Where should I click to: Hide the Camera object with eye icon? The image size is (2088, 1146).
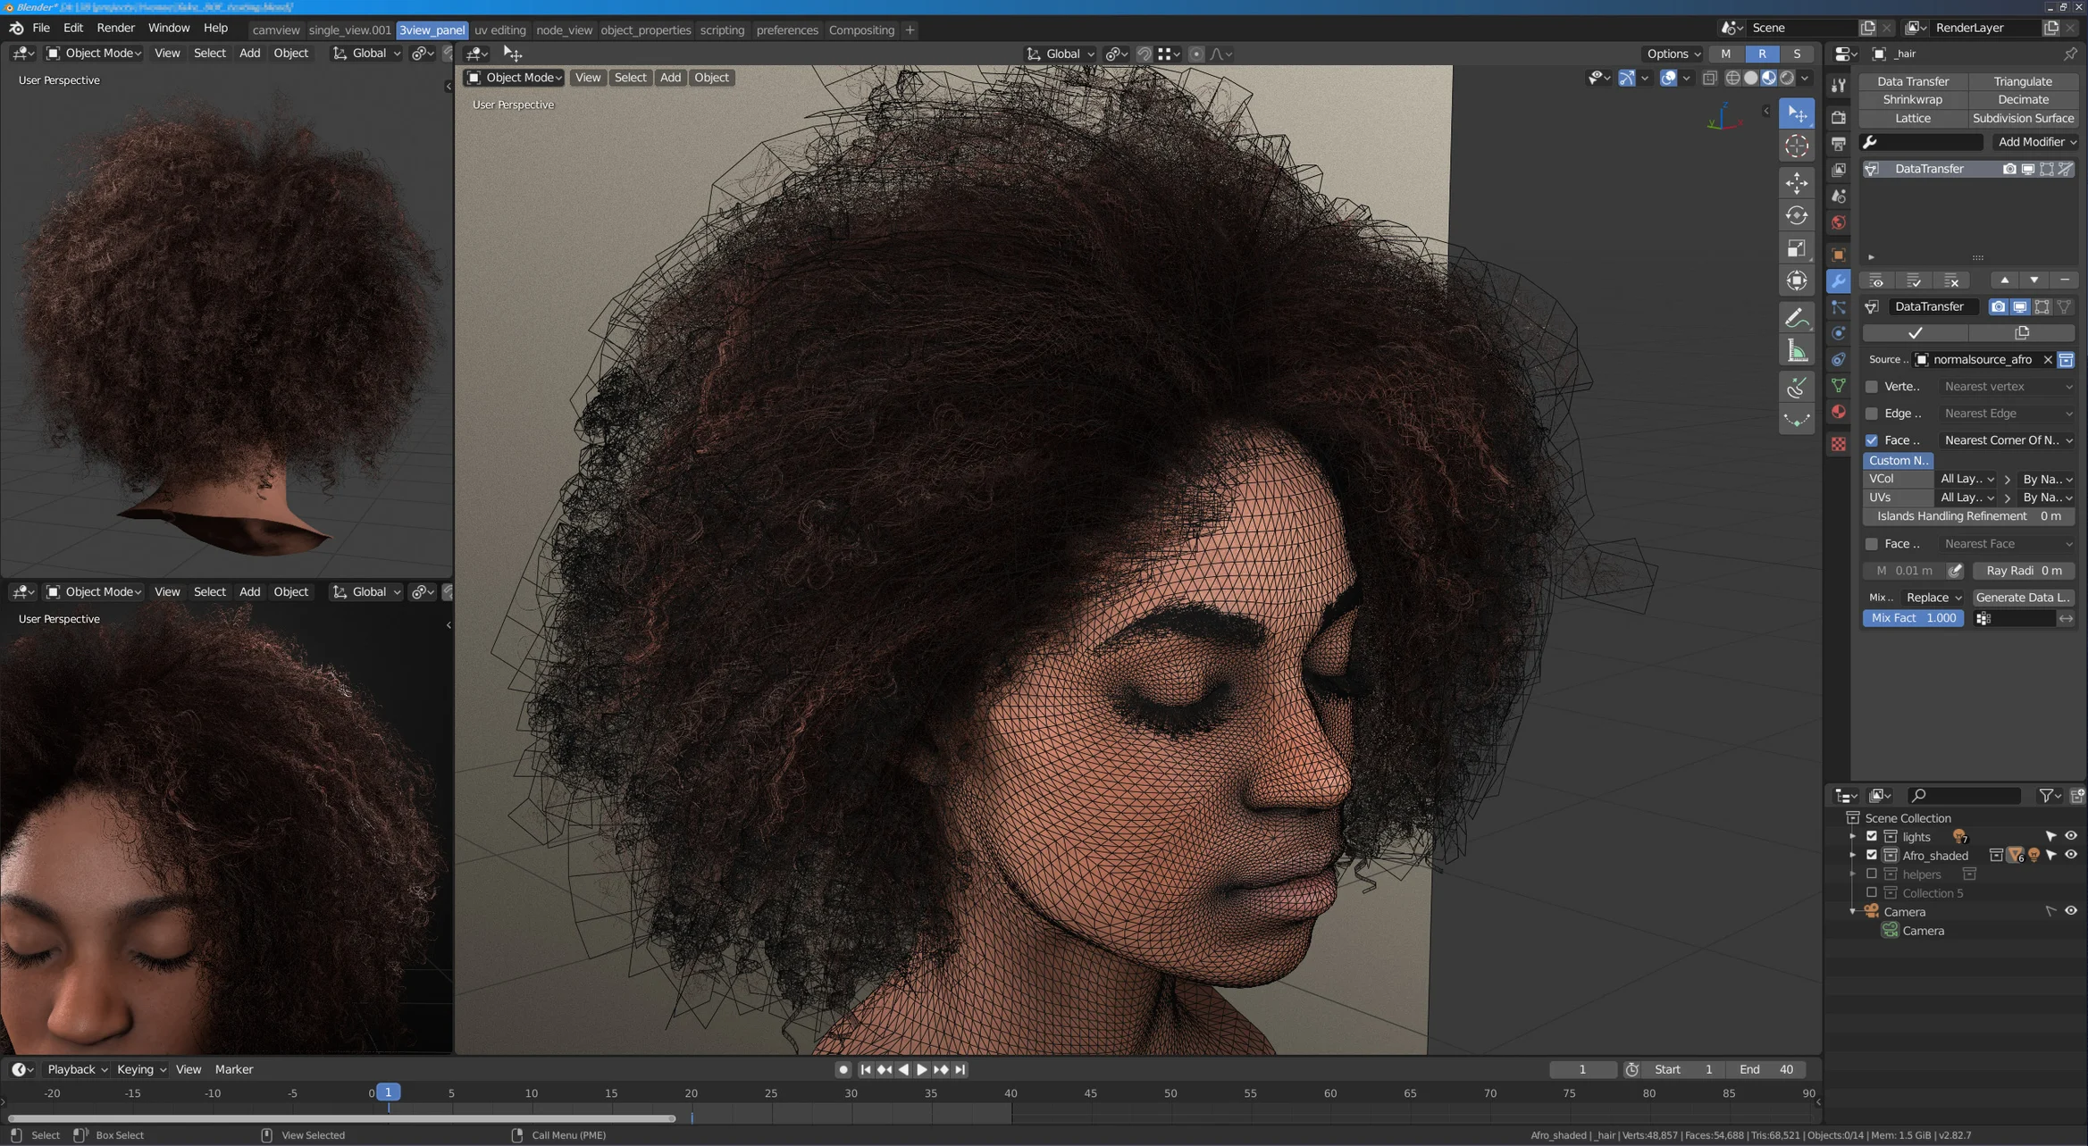pos(2070,912)
